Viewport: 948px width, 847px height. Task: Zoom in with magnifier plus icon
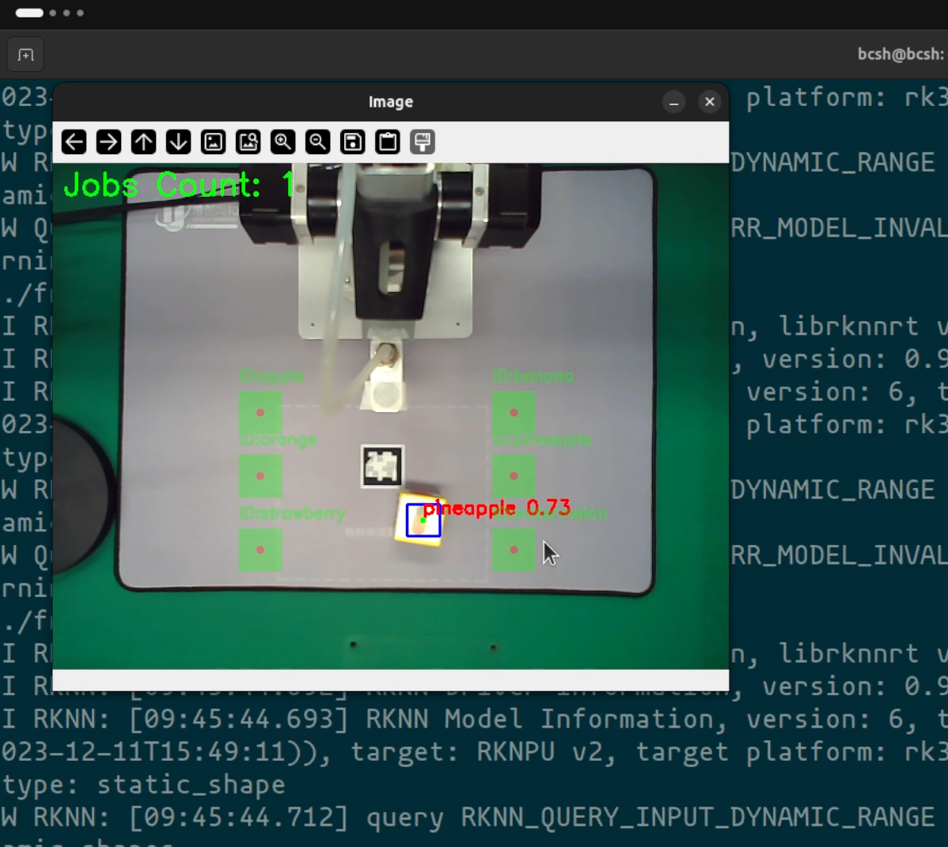(283, 142)
